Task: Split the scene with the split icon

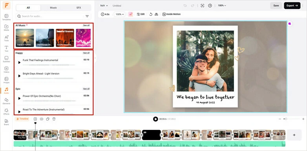Action: coord(42,119)
